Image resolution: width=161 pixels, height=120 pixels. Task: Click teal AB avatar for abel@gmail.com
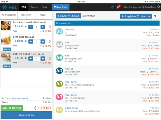(59, 58)
